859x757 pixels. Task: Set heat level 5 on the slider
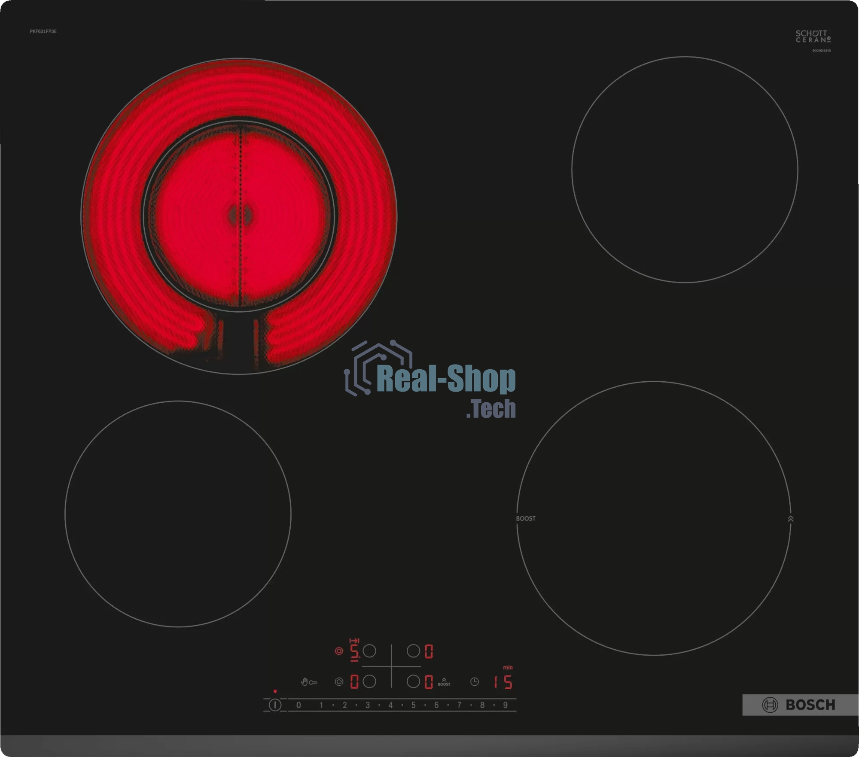(x=413, y=705)
